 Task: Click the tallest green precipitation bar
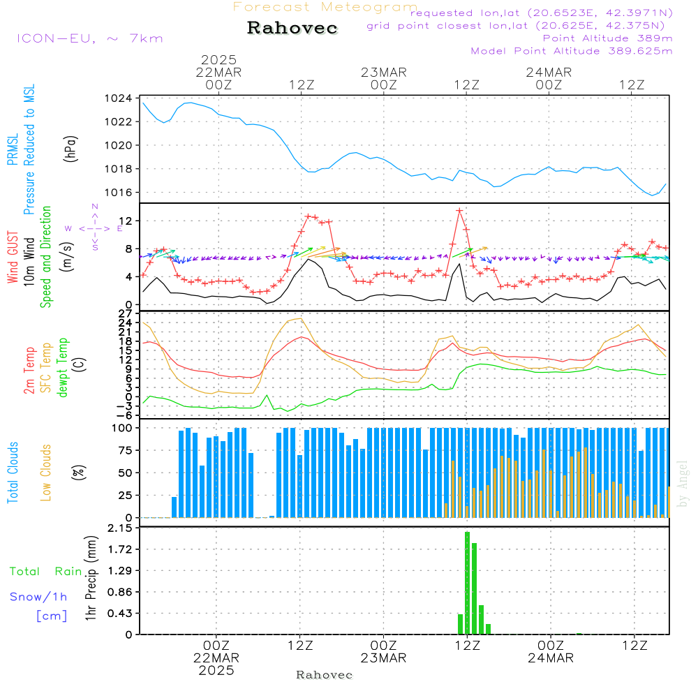[467, 583]
